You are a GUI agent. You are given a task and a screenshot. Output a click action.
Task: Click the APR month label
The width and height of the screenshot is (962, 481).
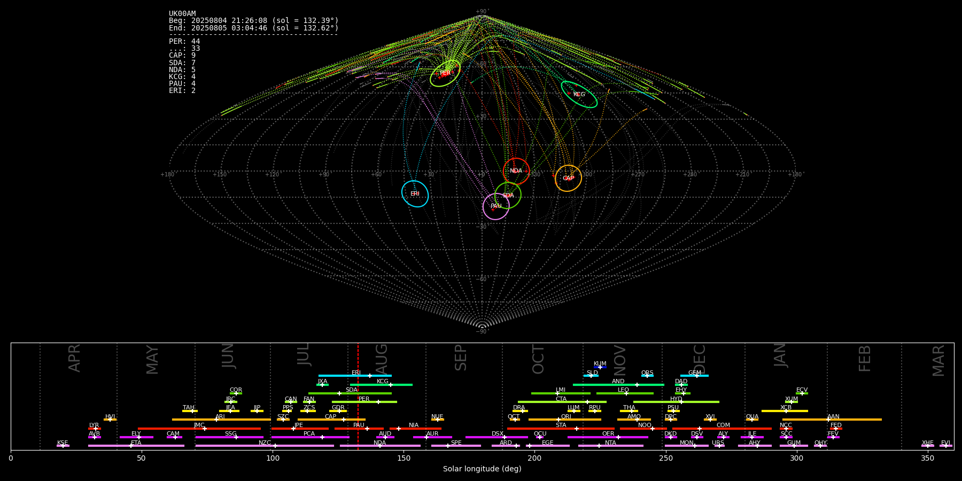74,358
